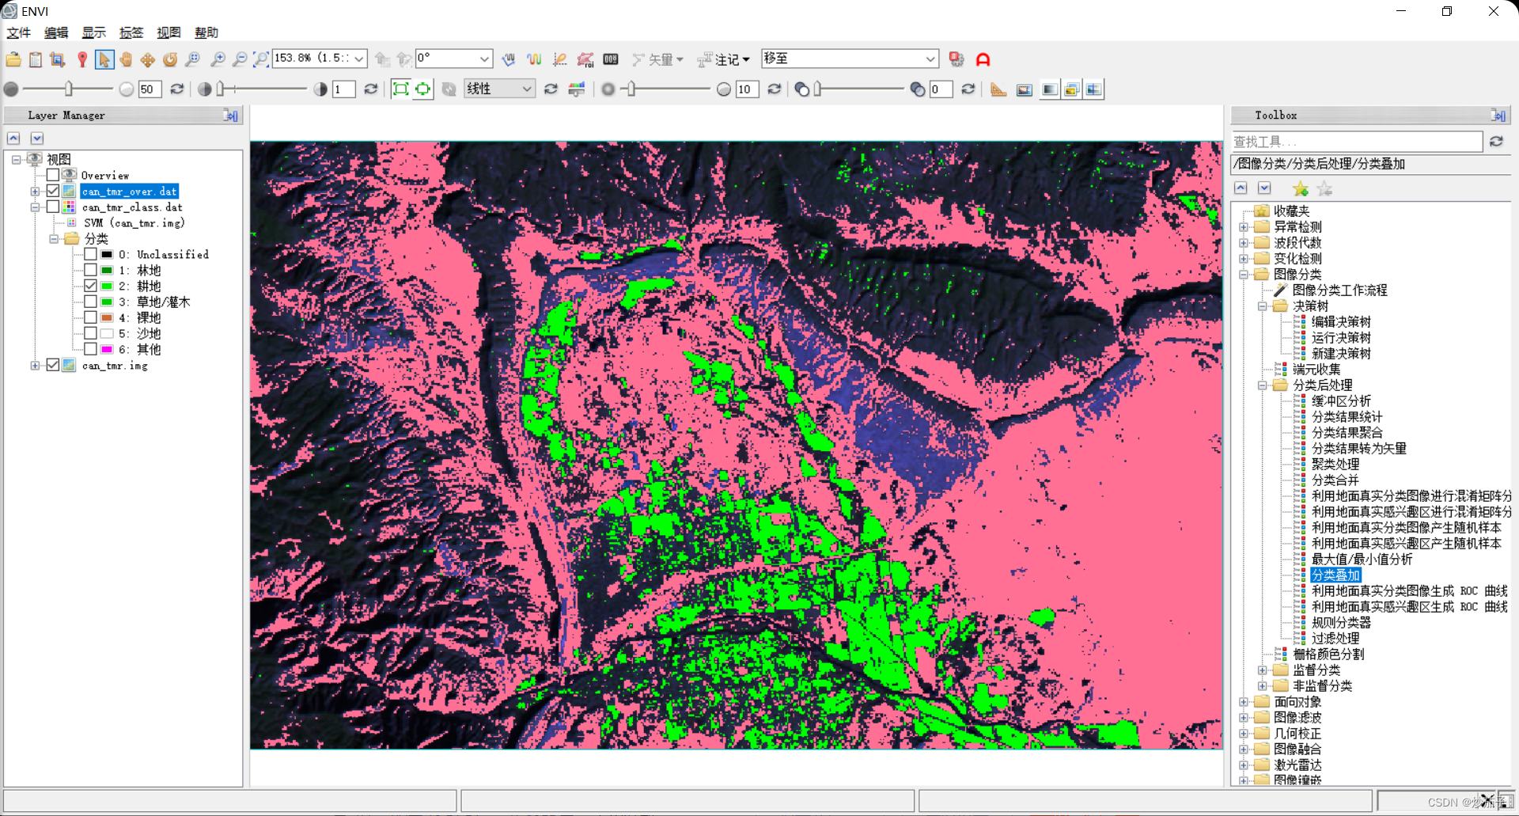Activate the Select arrow pointer tool
Screen dimensions: 1519x816
click(104, 59)
